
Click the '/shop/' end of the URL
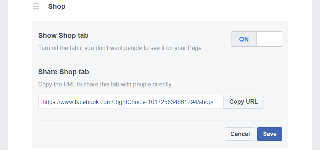point(206,102)
